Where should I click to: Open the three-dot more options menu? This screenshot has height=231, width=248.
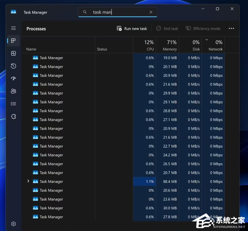pos(231,28)
